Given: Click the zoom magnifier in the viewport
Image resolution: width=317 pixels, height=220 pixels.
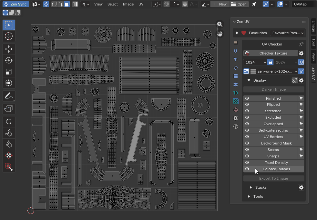Looking at the screenshot, I should tap(220, 24).
